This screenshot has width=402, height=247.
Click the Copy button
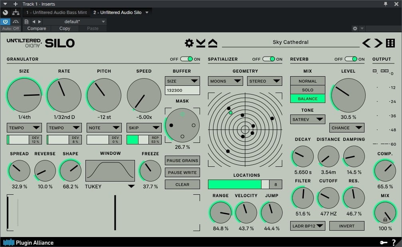(x=65, y=28)
